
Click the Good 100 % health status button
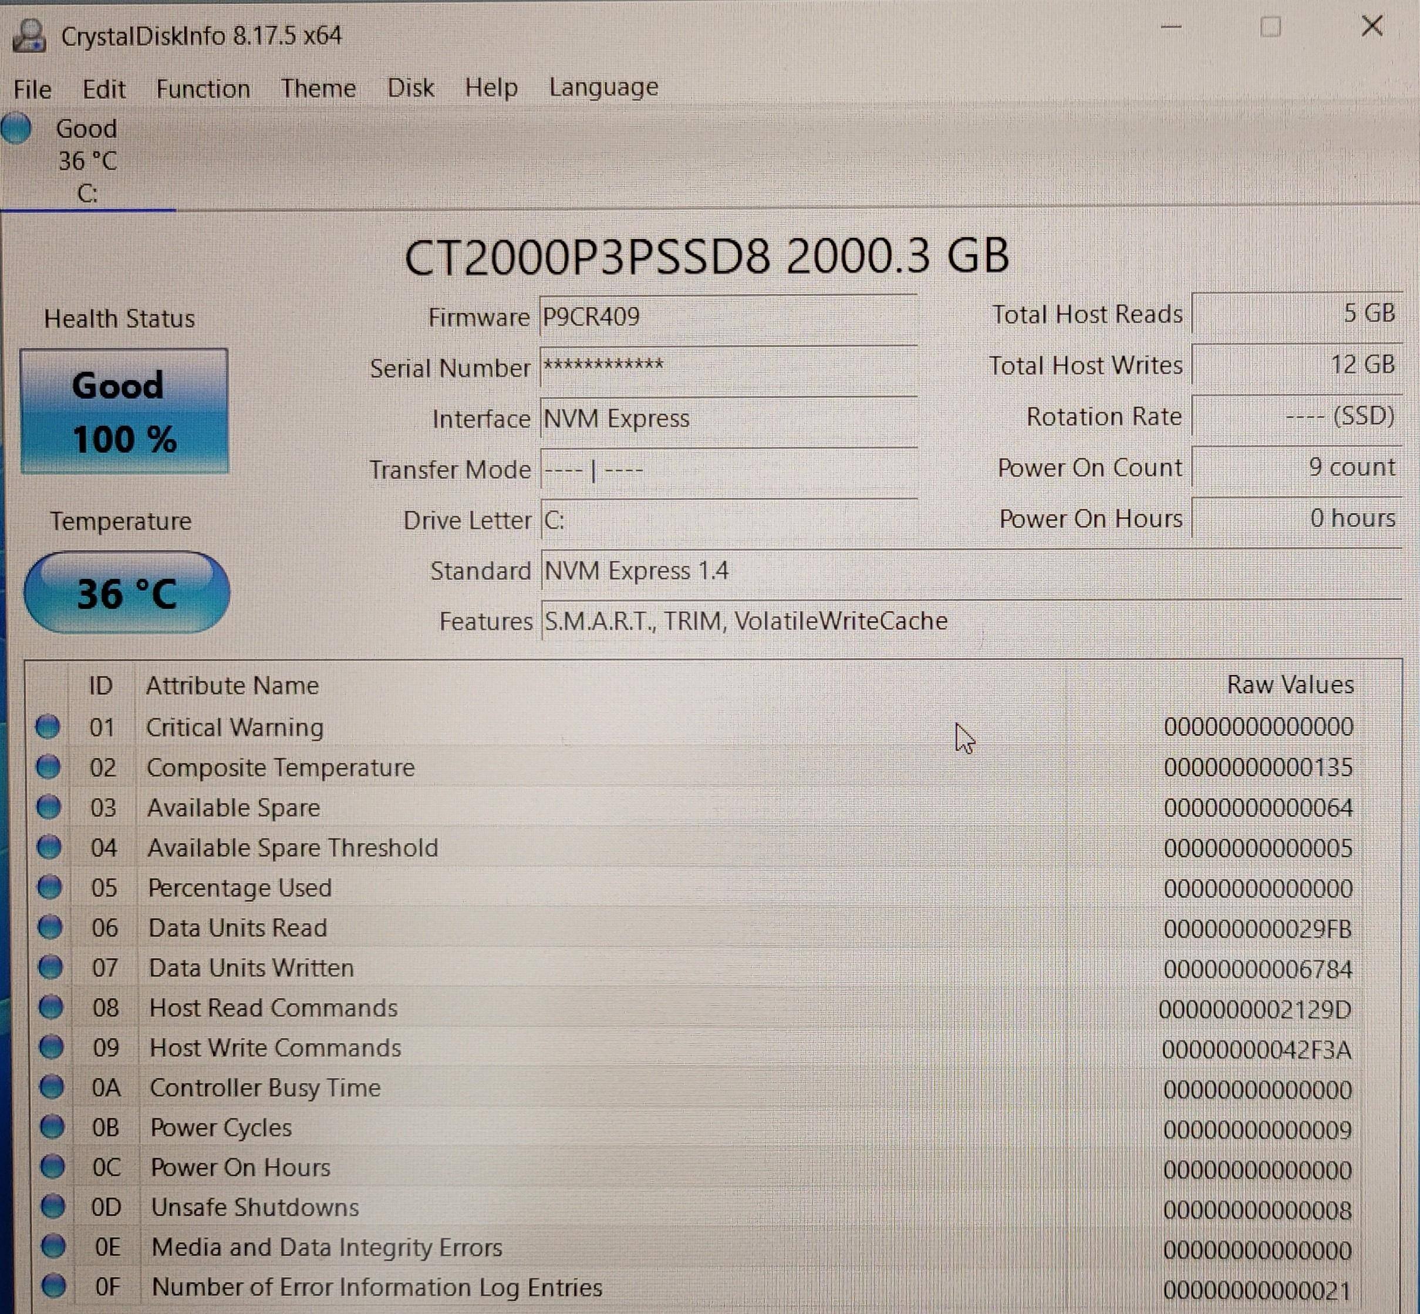124,412
